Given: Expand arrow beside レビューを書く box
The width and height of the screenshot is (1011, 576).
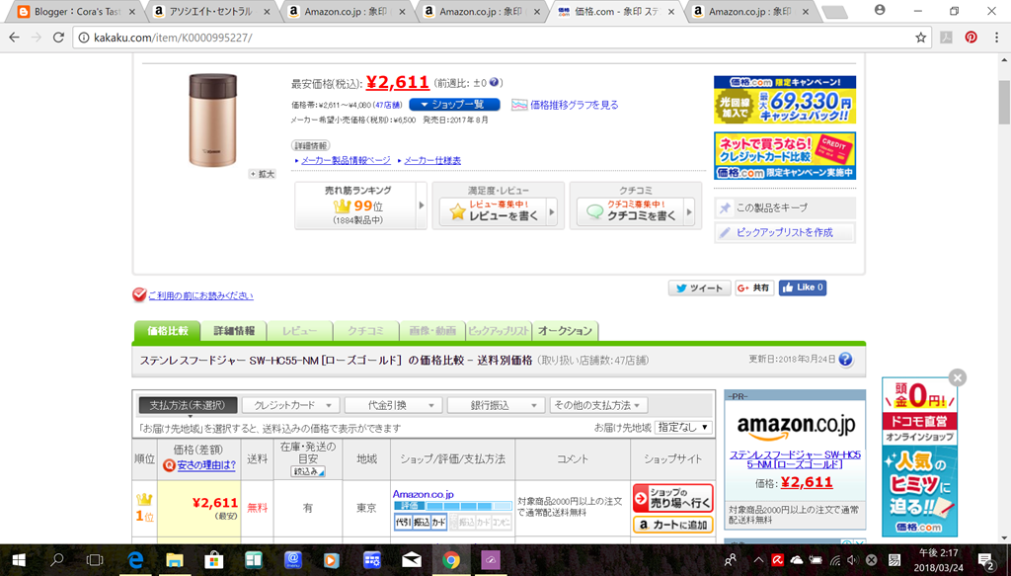Looking at the screenshot, I should [x=551, y=212].
